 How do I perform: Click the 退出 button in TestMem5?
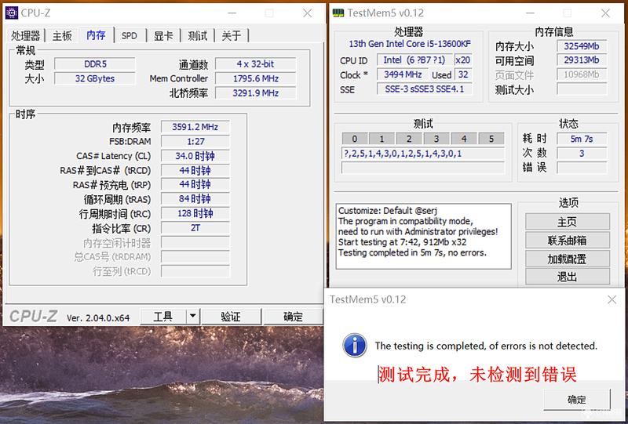pos(567,277)
